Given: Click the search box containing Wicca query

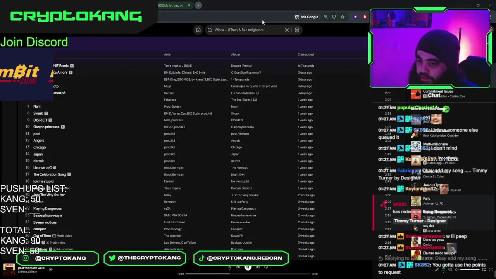Looking at the screenshot, I should [x=248, y=30].
